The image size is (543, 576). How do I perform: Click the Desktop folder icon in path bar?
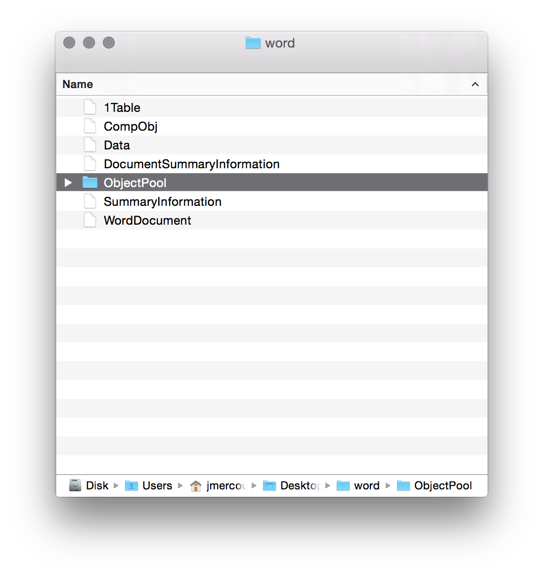point(270,485)
